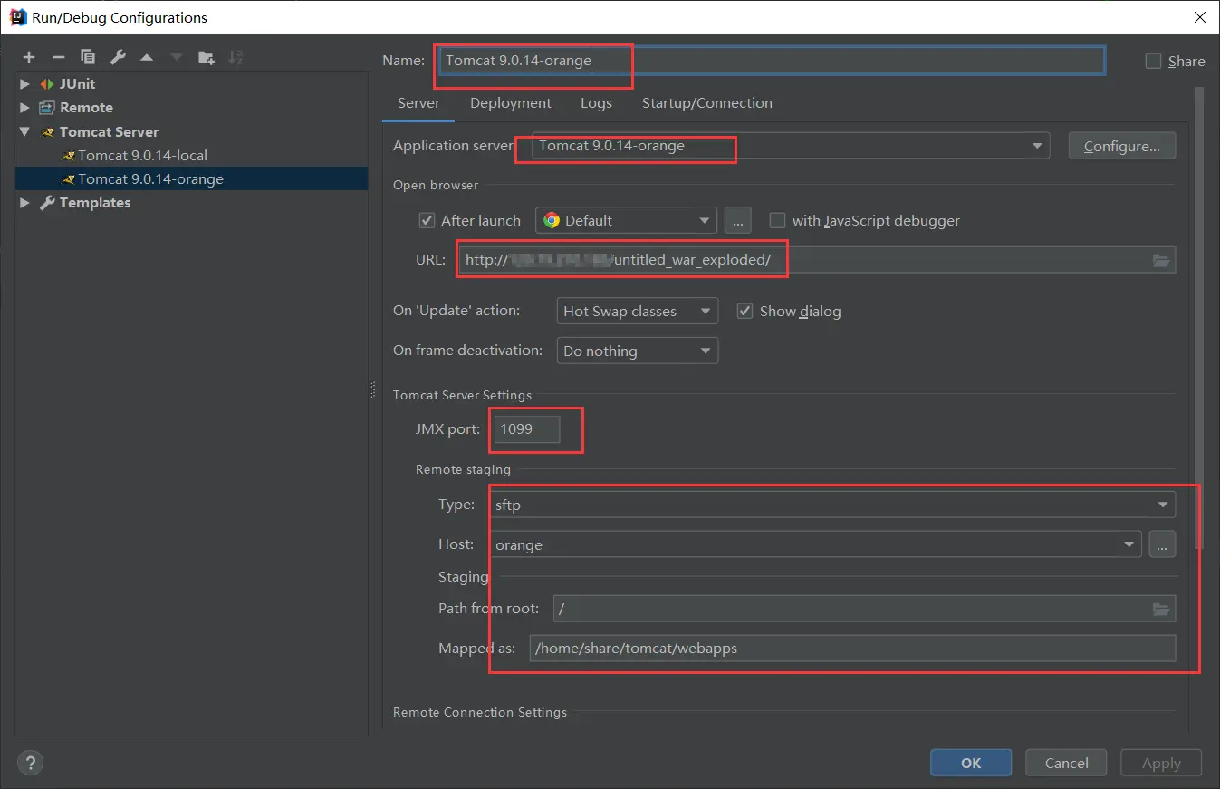Image resolution: width=1220 pixels, height=789 pixels.
Task: Copy the selected configuration
Action: (88, 57)
